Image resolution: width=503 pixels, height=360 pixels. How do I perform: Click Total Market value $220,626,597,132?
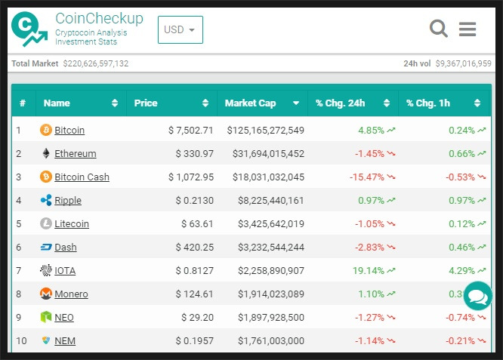(x=96, y=63)
